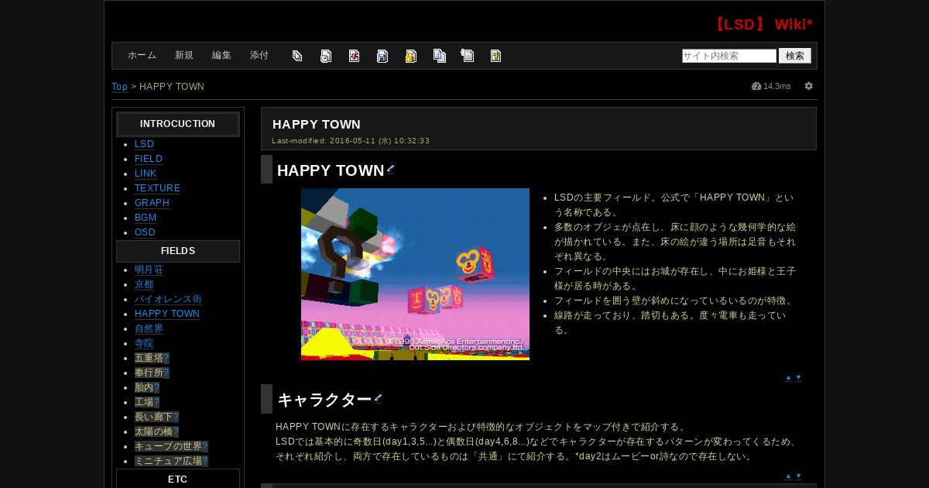The width and height of the screenshot is (929, 488).
Task: Click the floppy disk save icon
Action: pos(382,56)
